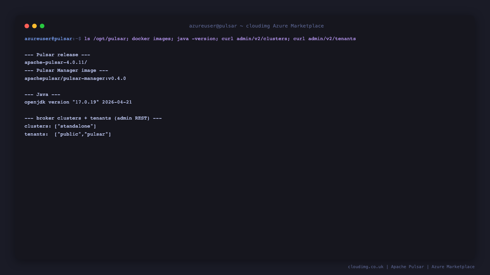490x275 pixels.
Task: Click the command starting 'ls /opt/pulsar'
Action: 220,39
